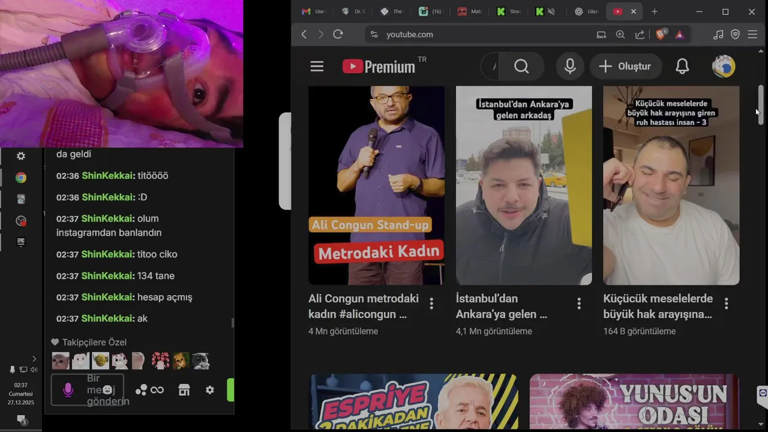Install app icon in address bar
The height and width of the screenshot is (432, 768).
point(601,34)
